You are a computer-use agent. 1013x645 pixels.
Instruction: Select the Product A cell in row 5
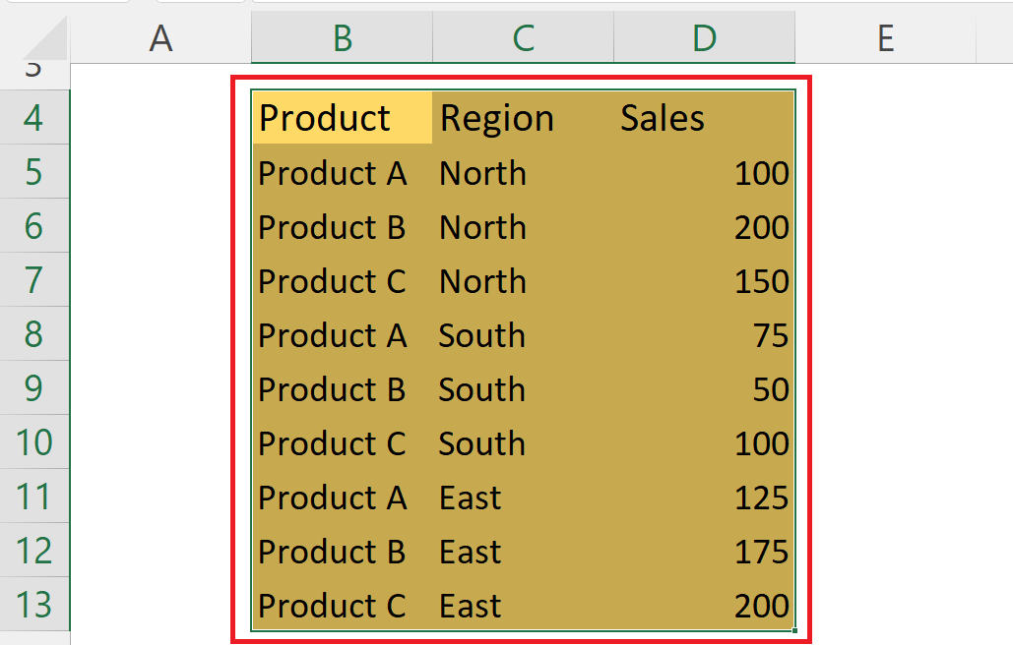342,173
